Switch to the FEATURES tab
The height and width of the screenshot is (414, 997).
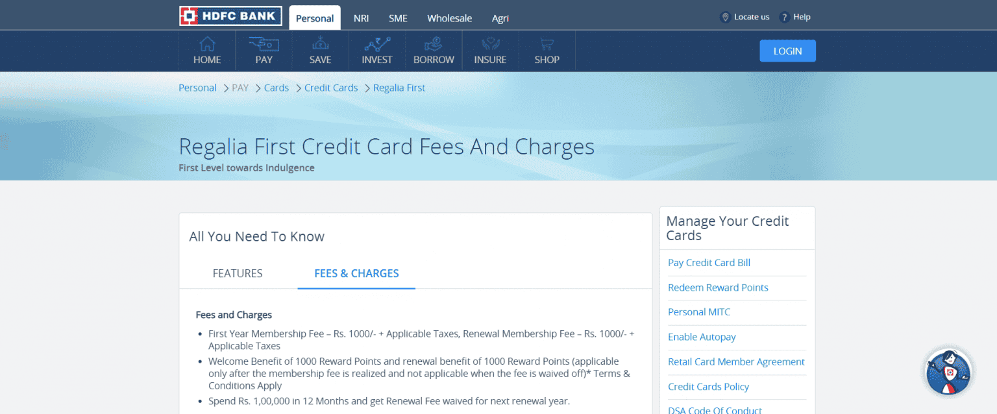coord(238,273)
